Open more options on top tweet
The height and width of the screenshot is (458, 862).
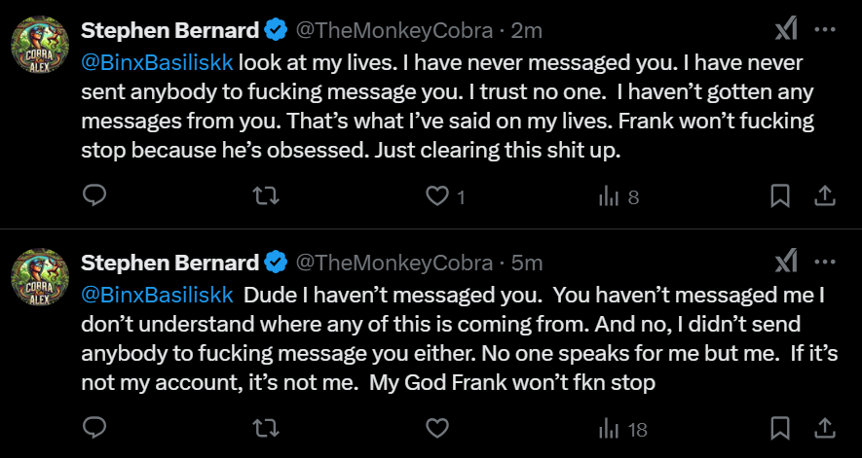pos(825,30)
